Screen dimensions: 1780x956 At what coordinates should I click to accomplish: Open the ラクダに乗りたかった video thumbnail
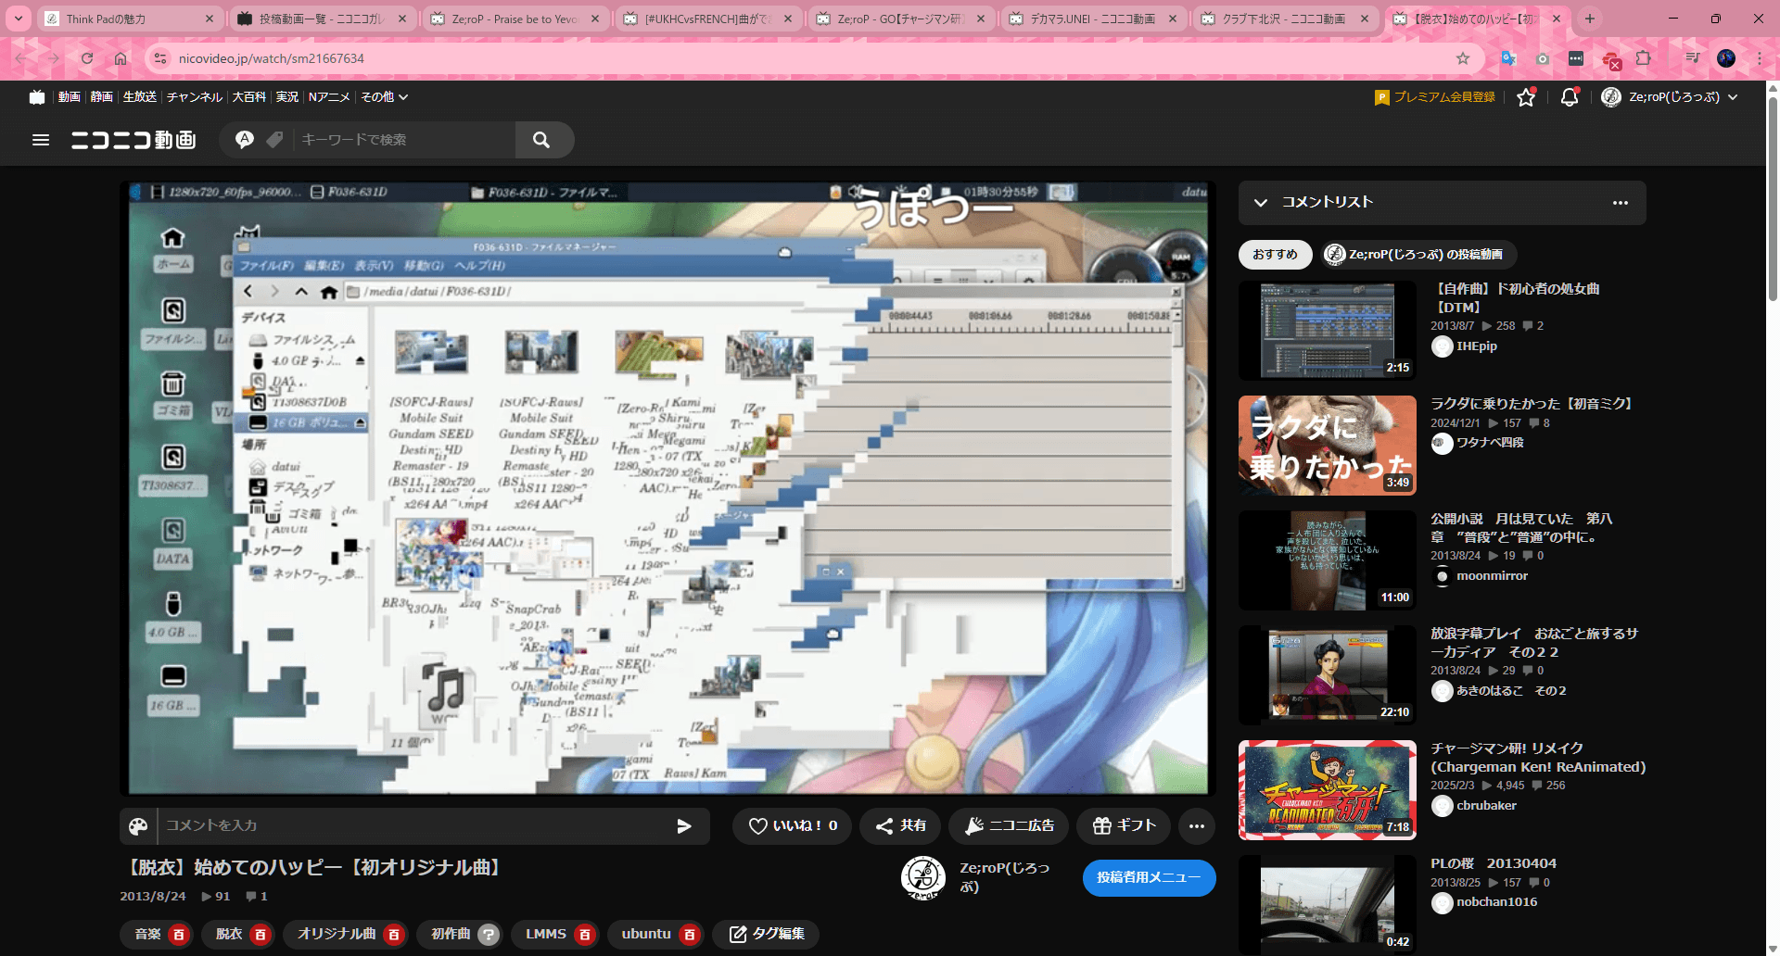point(1327,446)
